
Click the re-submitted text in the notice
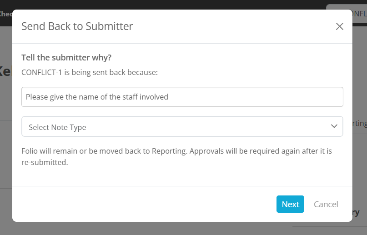(45, 162)
